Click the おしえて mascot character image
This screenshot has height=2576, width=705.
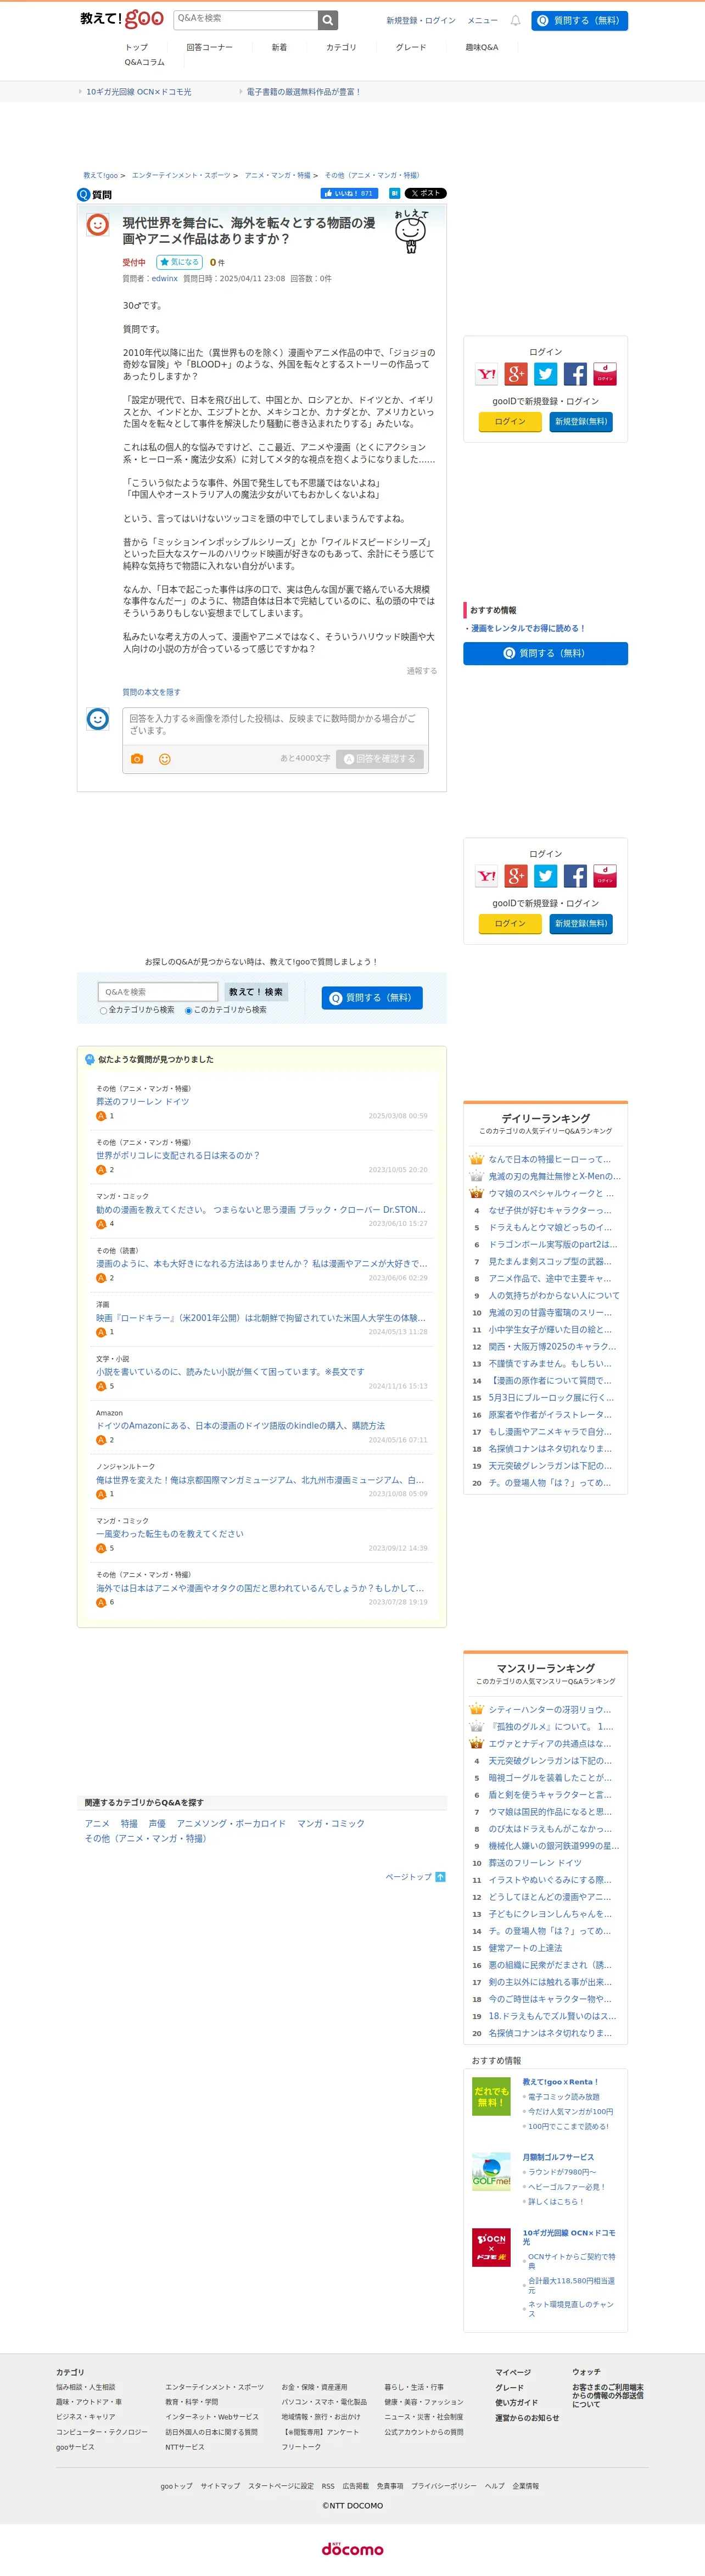point(410,232)
